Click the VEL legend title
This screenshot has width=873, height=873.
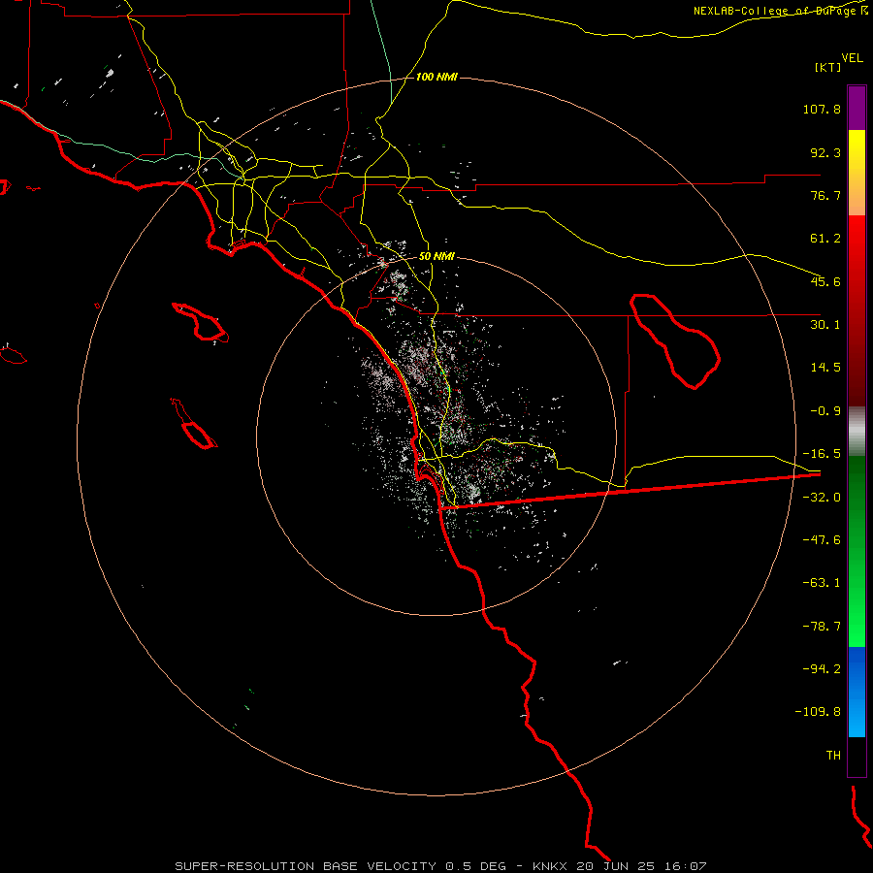[x=852, y=58]
